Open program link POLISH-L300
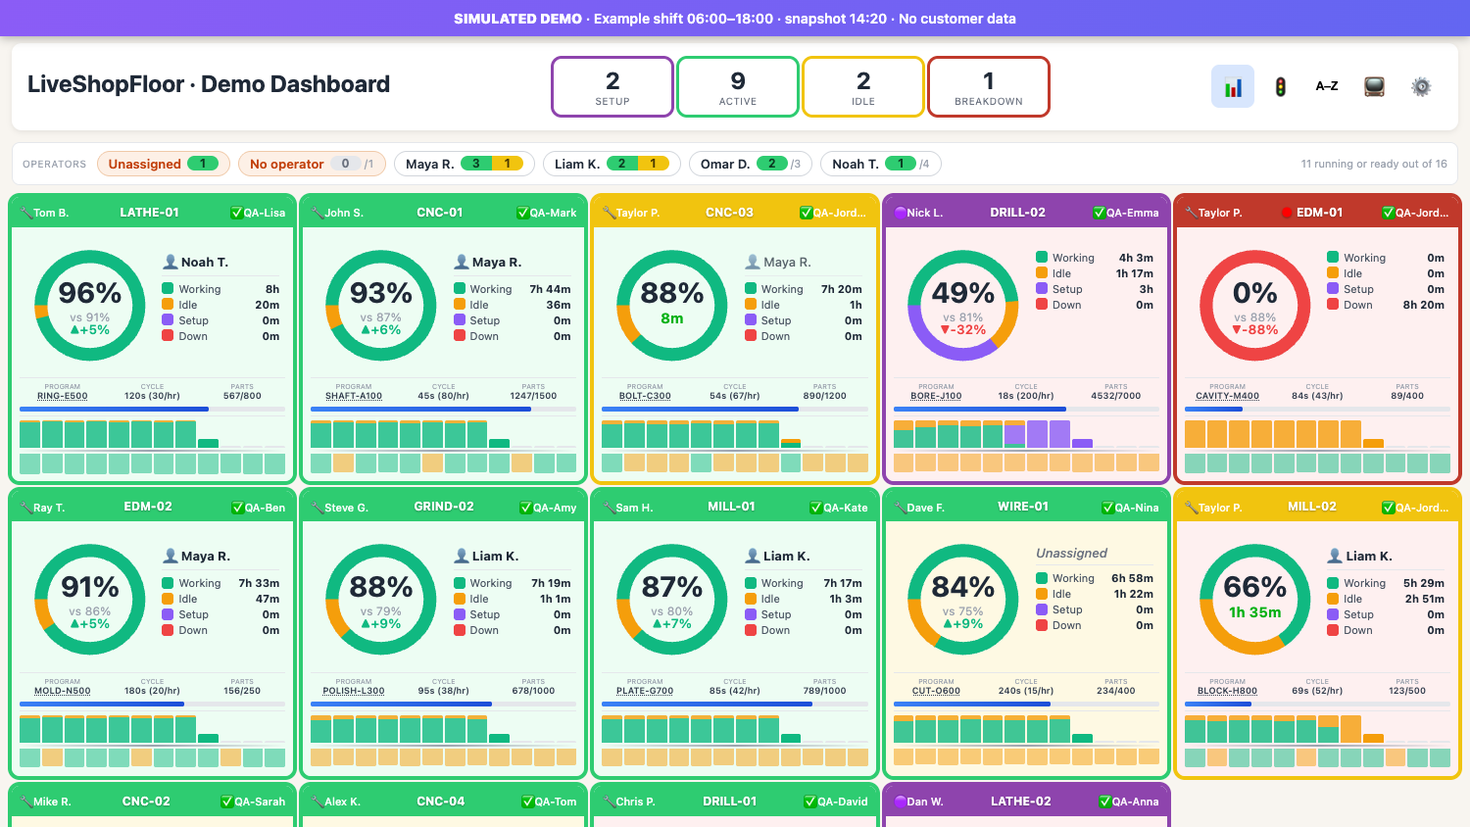1470x827 pixels. [354, 691]
